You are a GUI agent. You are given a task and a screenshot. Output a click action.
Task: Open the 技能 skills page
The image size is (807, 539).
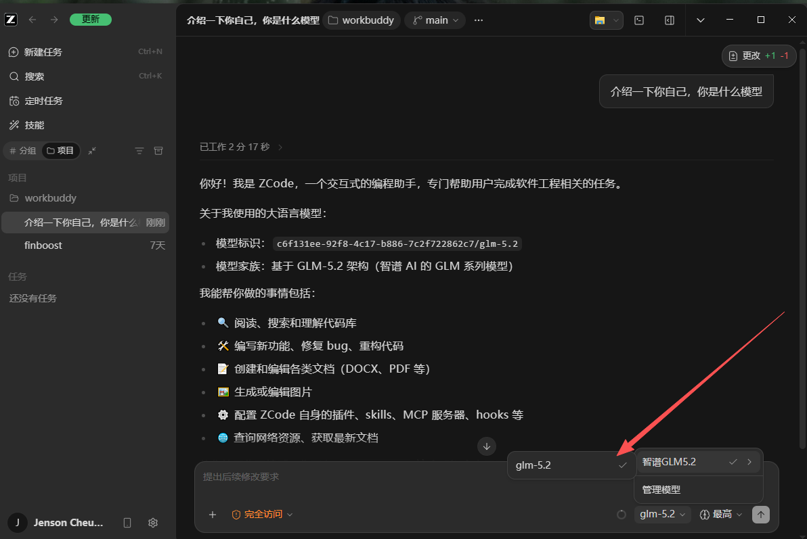click(85, 125)
